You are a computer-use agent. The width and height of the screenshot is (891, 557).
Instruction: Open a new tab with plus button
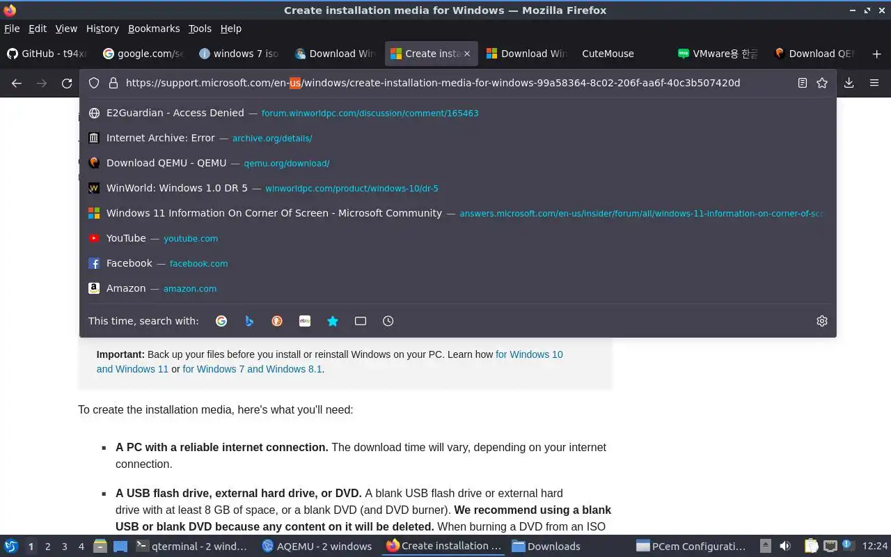click(x=875, y=54)
